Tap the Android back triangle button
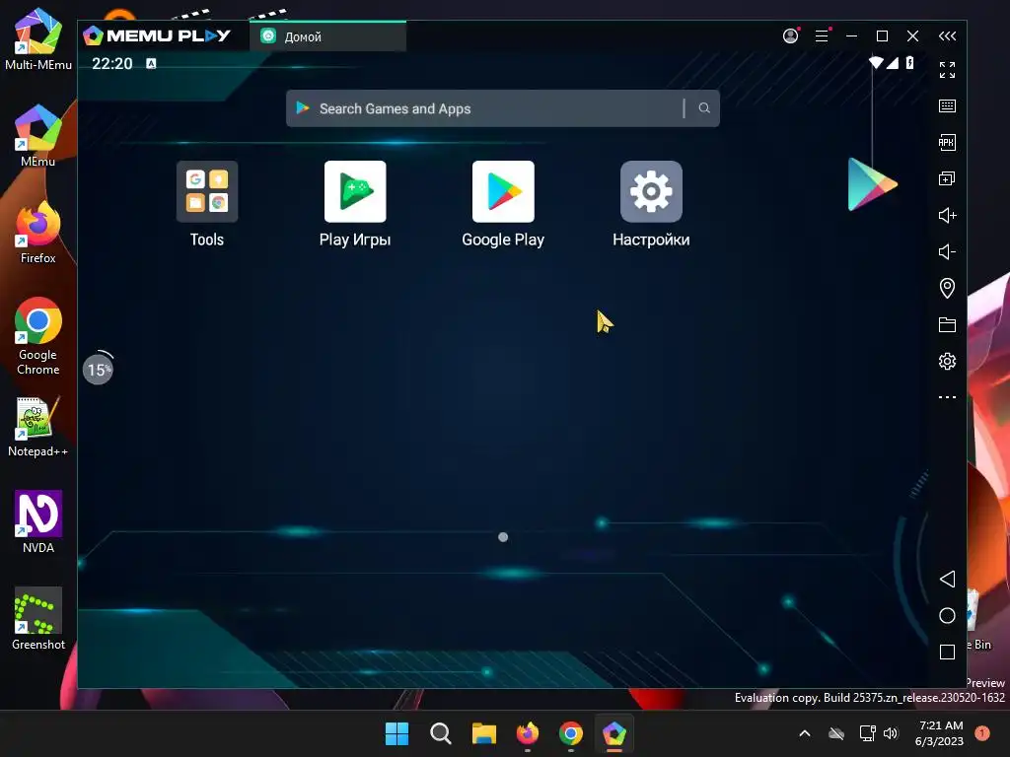This screenshot has height=757, width=1010. [x=947, y=579]
